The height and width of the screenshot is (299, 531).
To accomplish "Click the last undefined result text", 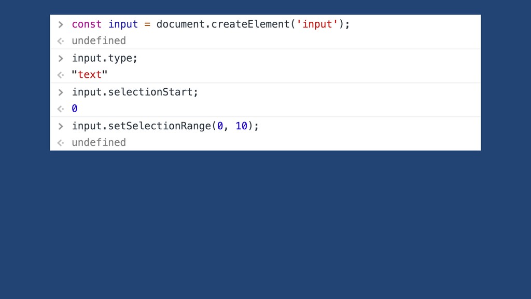I will tap(99, 142).
